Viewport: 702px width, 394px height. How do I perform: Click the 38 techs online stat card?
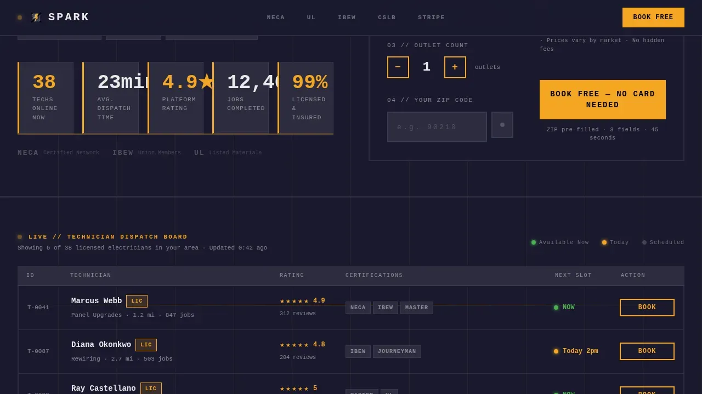(46, 98)
